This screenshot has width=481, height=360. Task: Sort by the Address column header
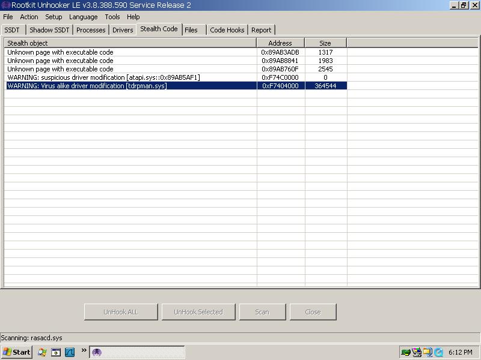click(280, 43)
